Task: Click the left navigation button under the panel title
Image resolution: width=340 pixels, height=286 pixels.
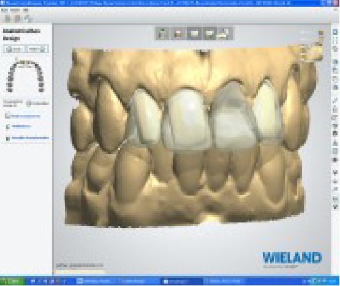Action: pos(14,49)
